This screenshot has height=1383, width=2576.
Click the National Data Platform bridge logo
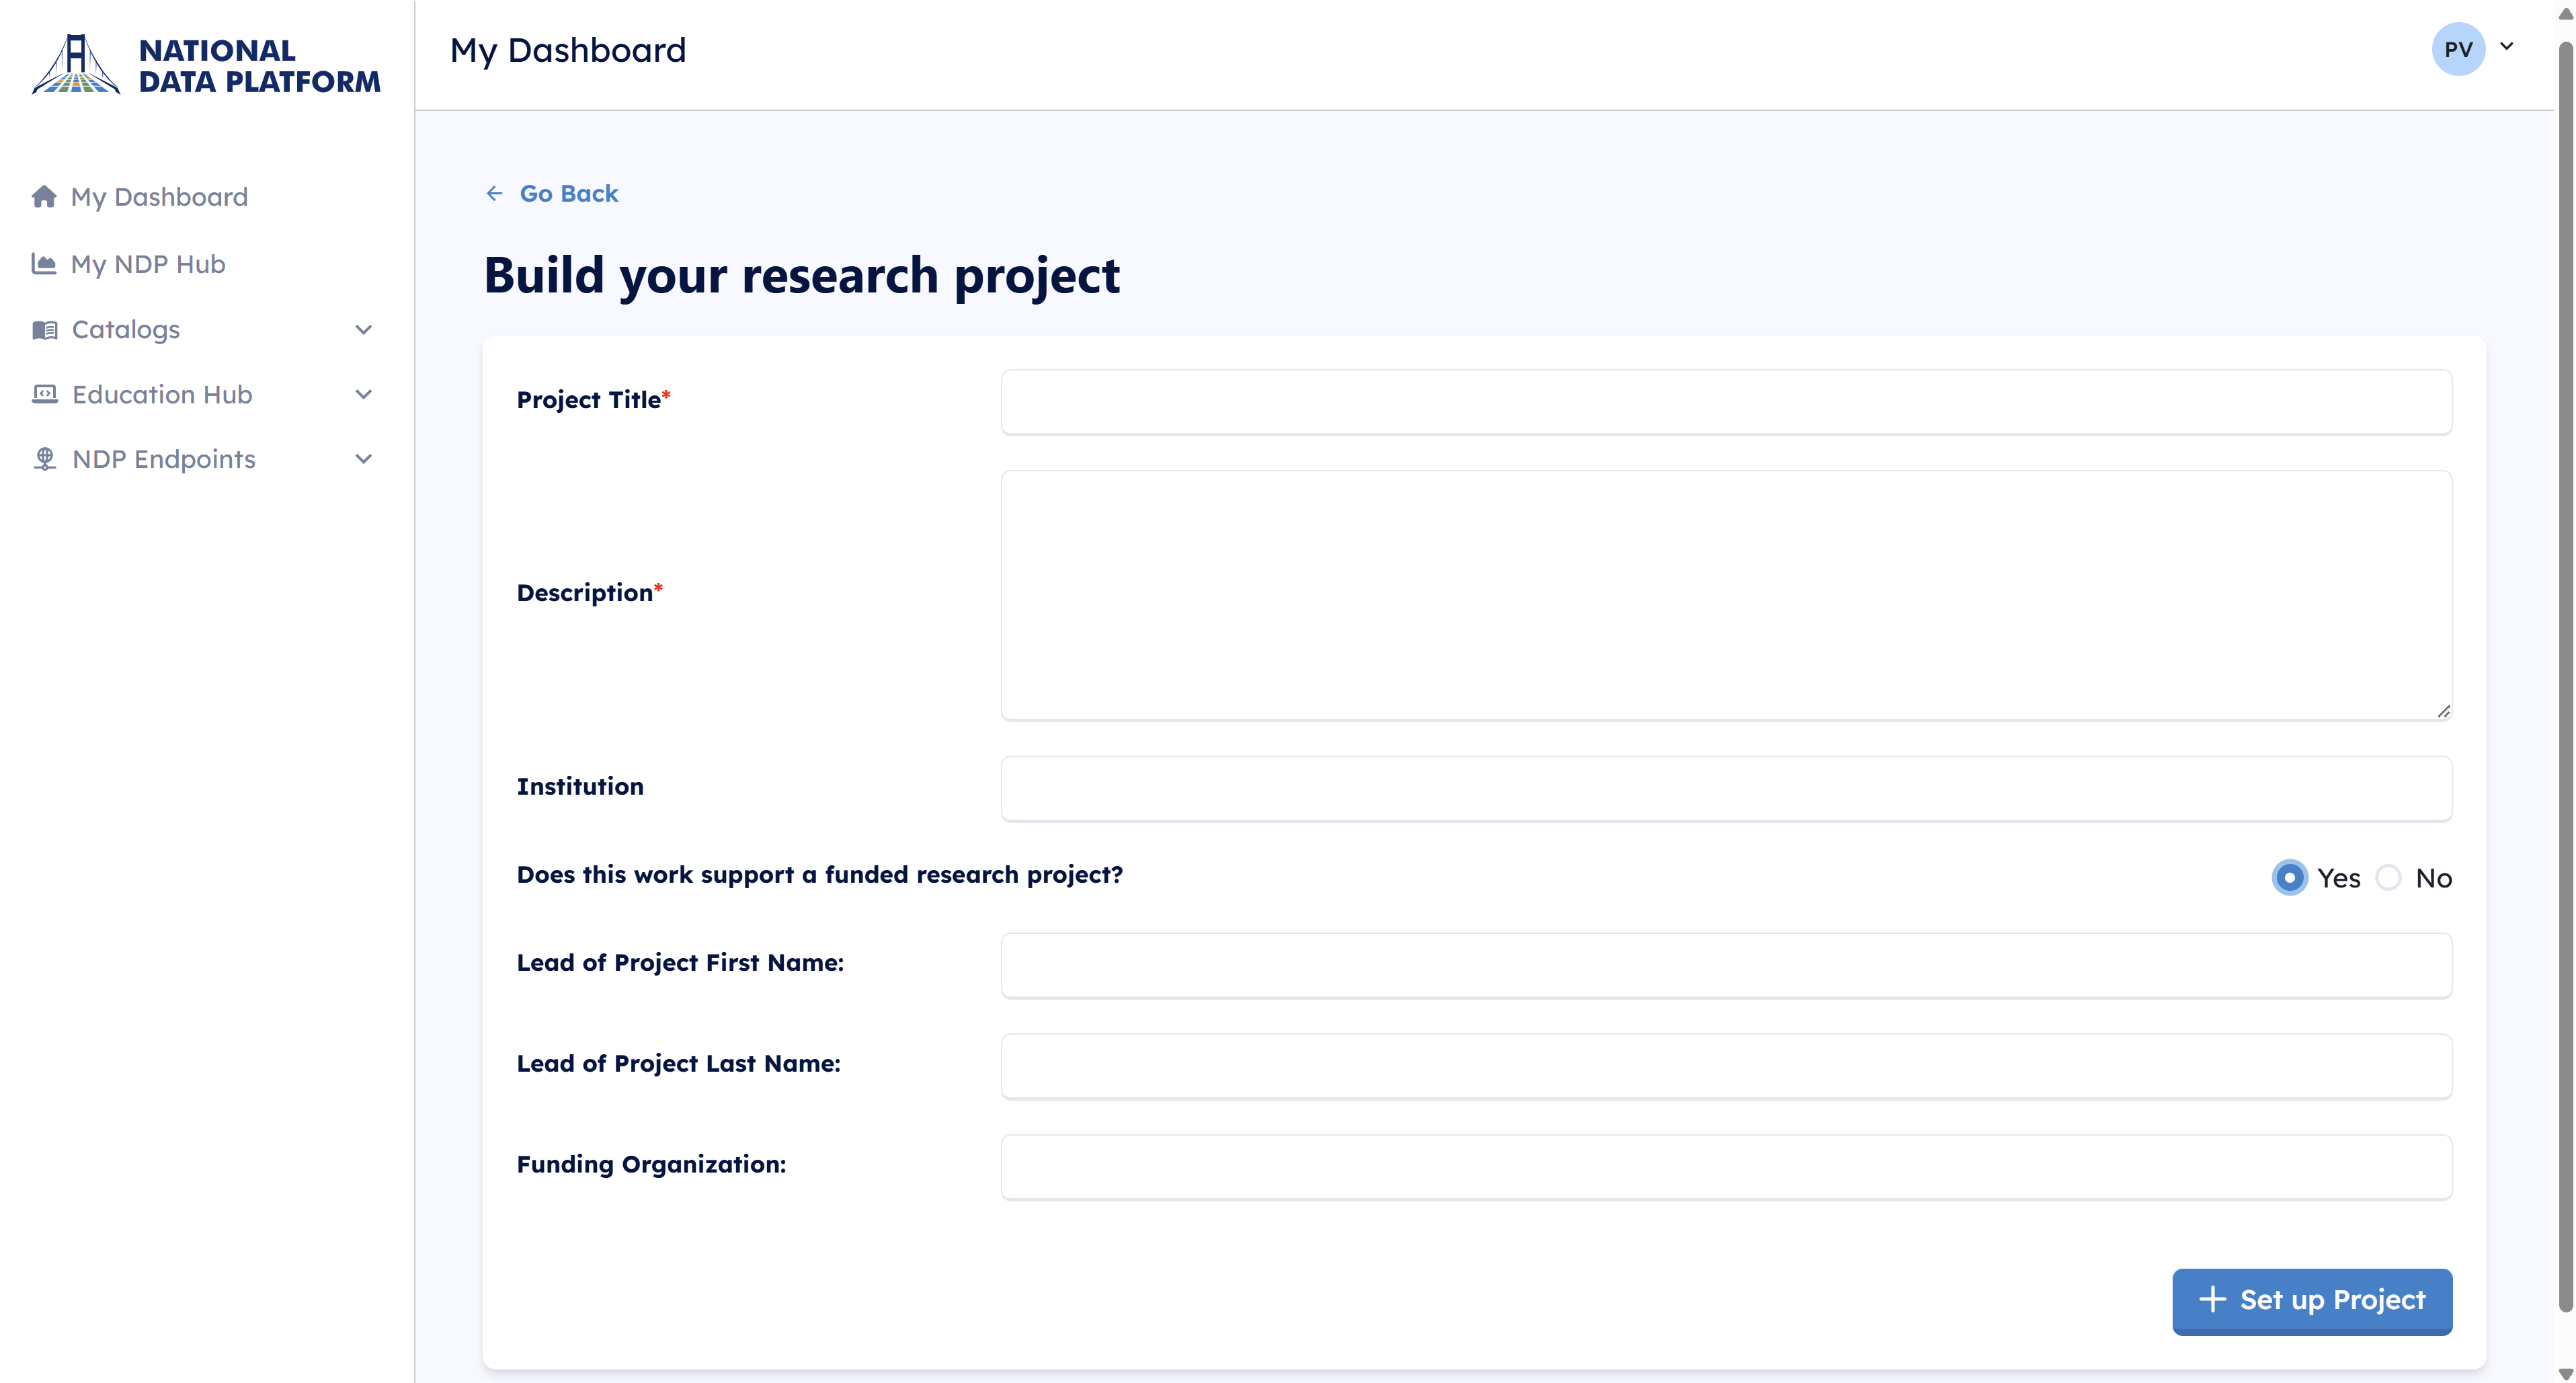pos(76,64)
